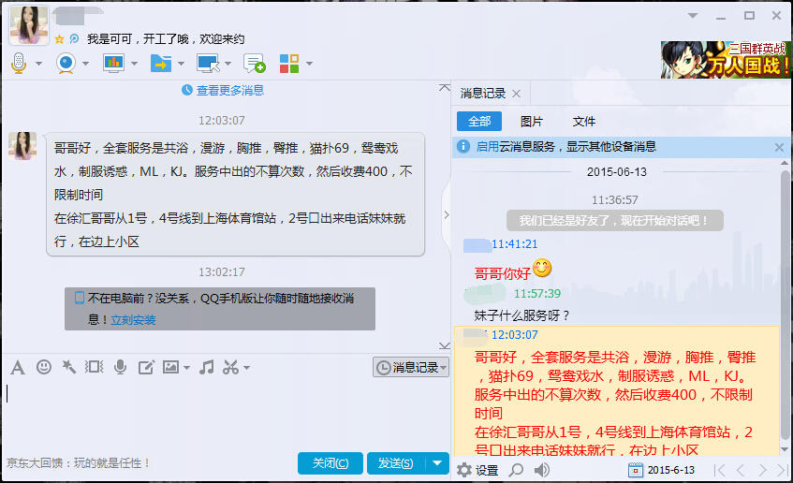Open the screenshot scissors dropdown arrow

click(x=247, y=368)
